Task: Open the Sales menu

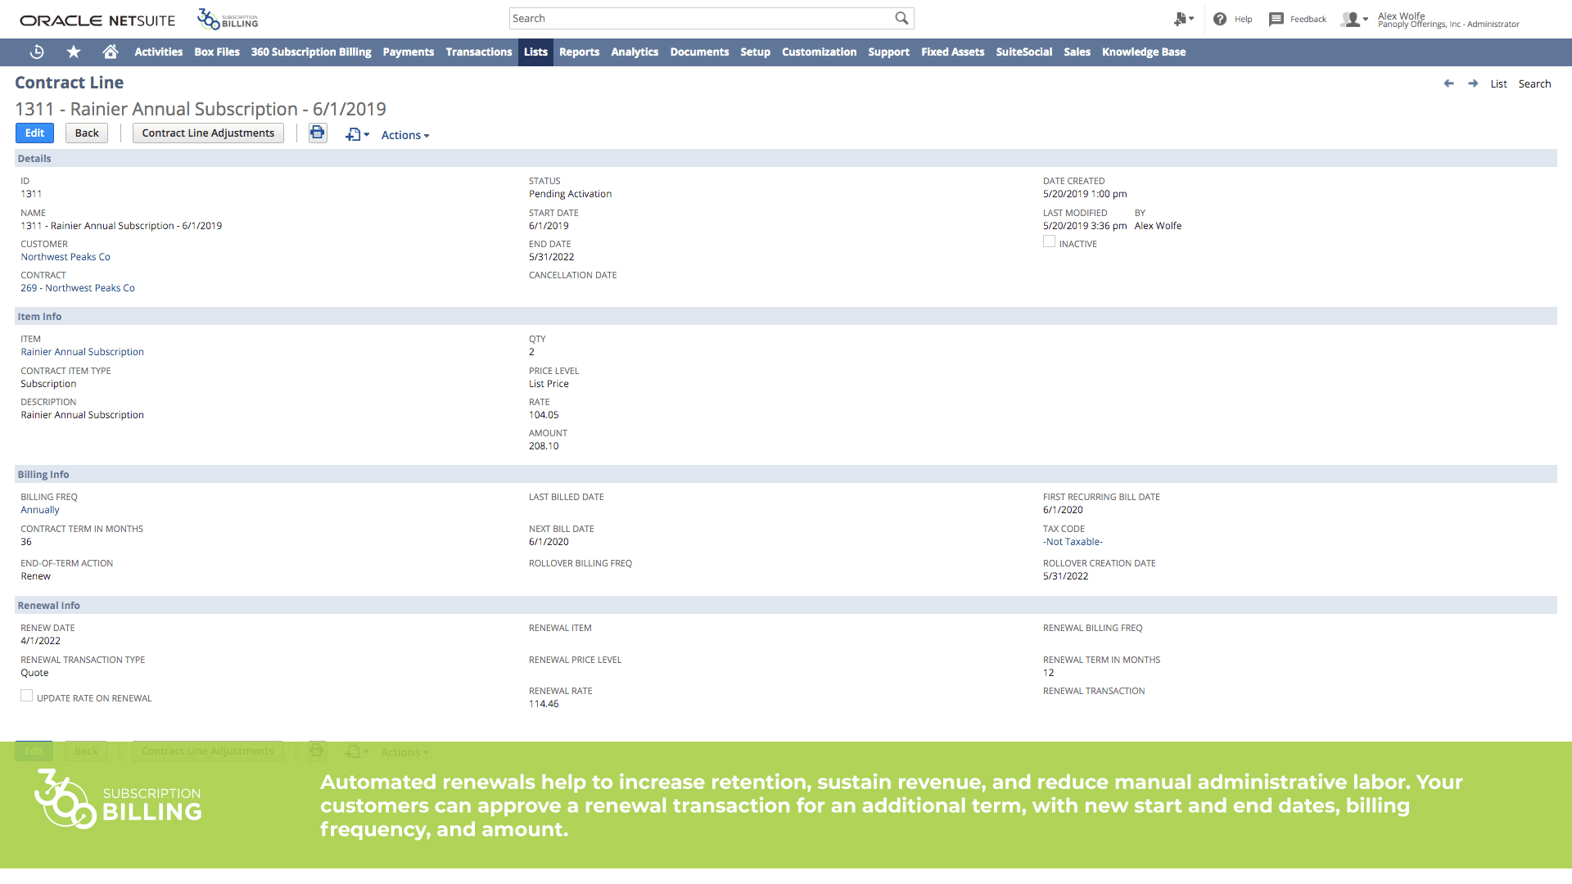Action: coord(1077,52)
